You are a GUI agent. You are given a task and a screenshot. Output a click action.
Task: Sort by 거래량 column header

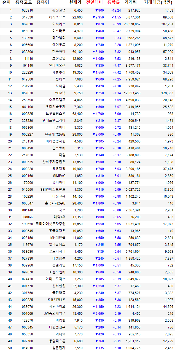131,3
